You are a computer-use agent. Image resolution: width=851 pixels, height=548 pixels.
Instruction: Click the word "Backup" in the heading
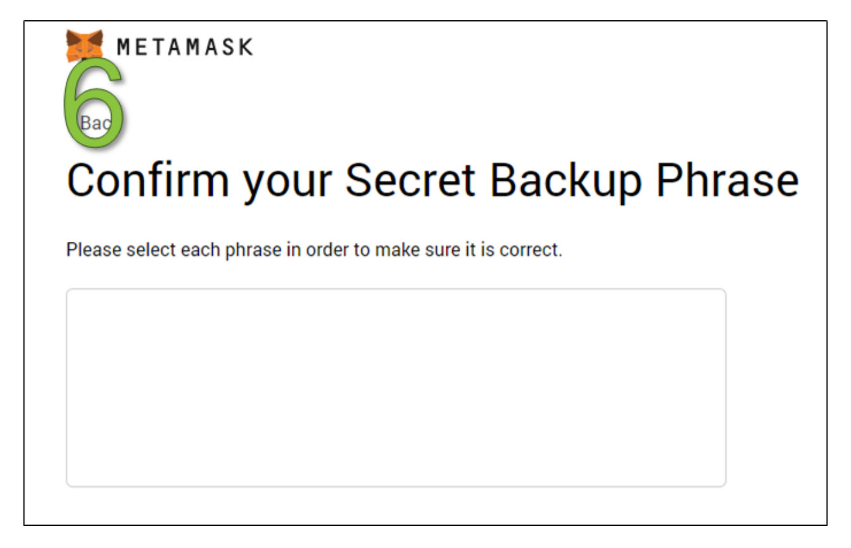tap(566, 181)
